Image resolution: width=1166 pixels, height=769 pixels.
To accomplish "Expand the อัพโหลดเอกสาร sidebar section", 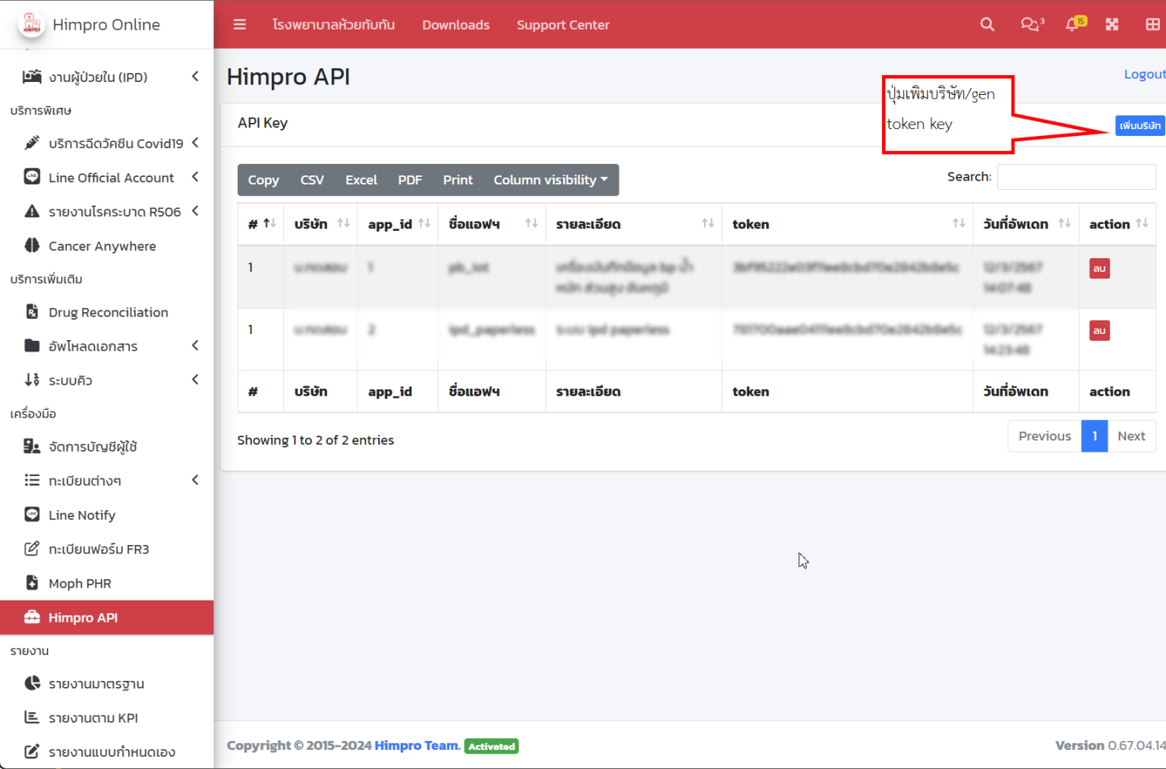I will tap(92, 345).
